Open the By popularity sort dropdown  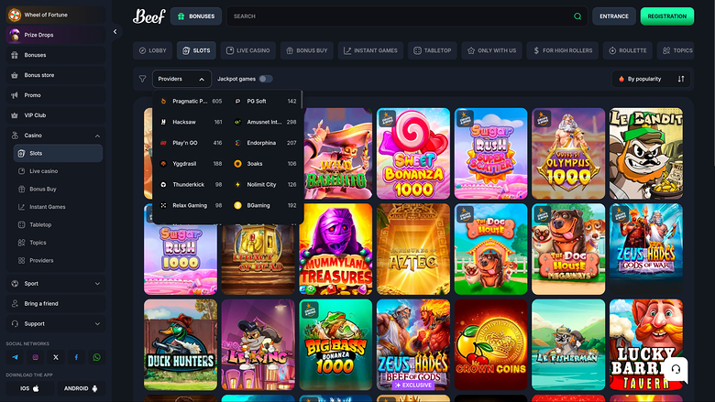[651, 79]
